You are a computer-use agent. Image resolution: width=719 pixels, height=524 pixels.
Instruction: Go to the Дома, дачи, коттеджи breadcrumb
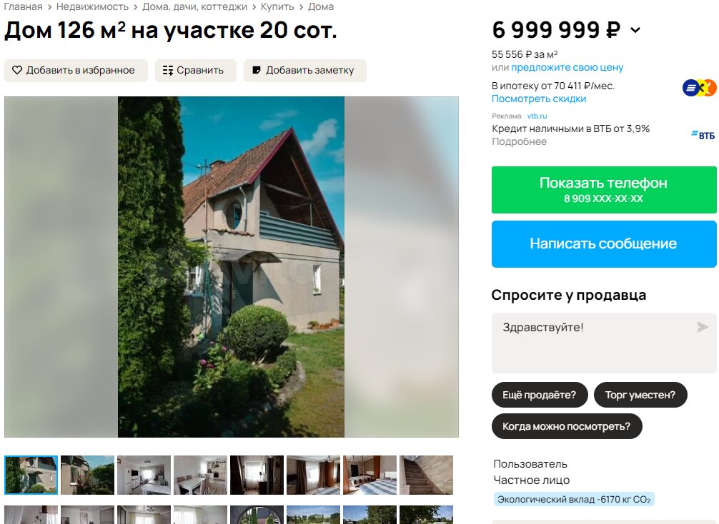click(194, 6)
